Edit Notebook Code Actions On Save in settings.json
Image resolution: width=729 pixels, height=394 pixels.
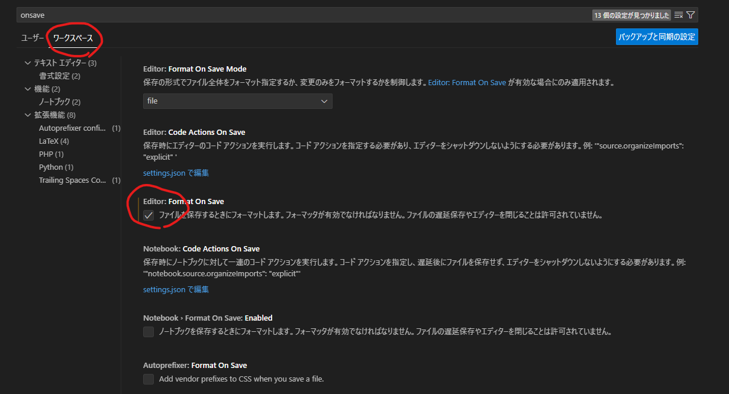click(176, 289)
